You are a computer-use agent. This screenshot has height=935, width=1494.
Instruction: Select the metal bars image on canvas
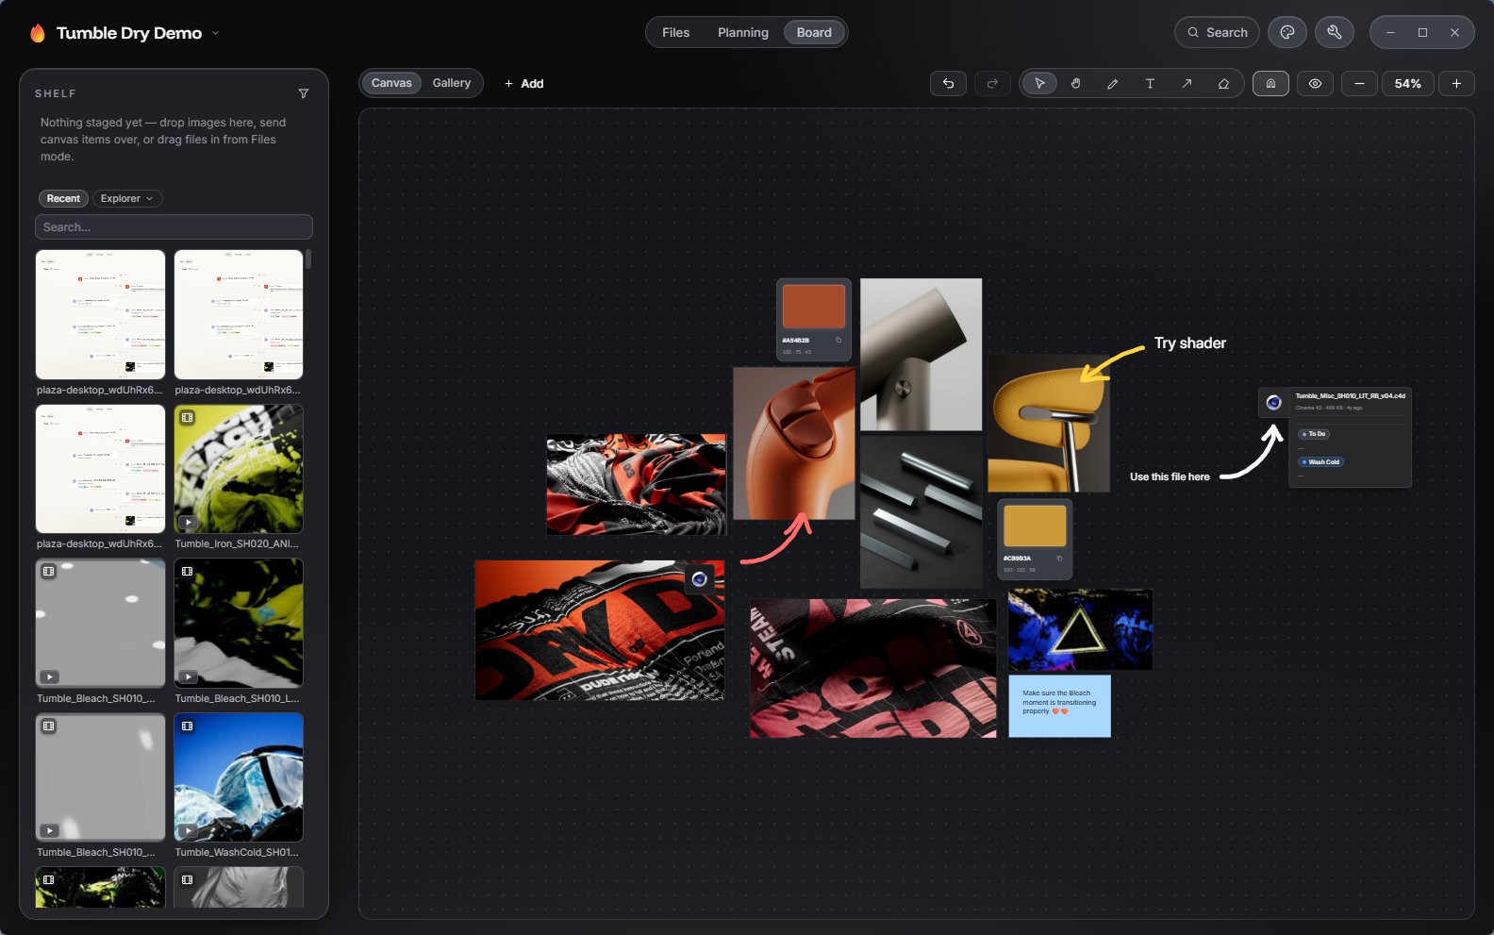coord(921,512)
